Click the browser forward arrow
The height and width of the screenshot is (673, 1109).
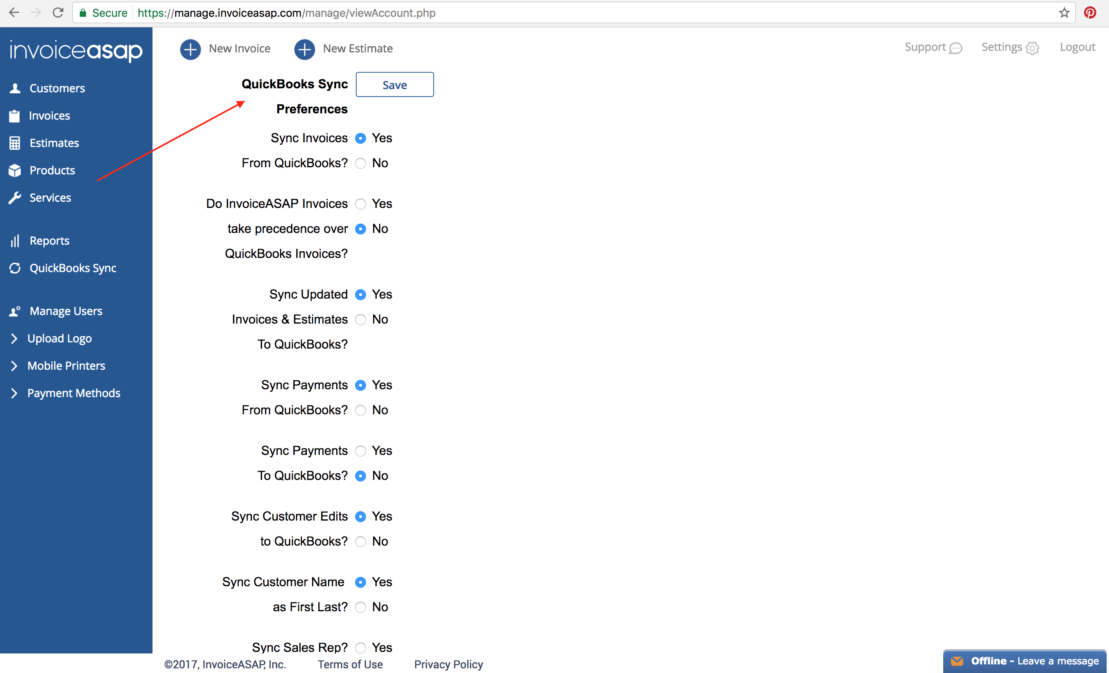tap(36, 13)
